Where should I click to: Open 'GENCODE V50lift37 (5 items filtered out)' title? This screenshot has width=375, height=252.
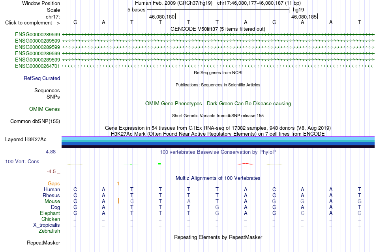[x=218, y=29]
